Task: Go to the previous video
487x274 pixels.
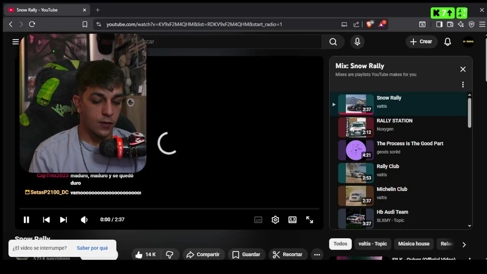Action: point(46,220)
